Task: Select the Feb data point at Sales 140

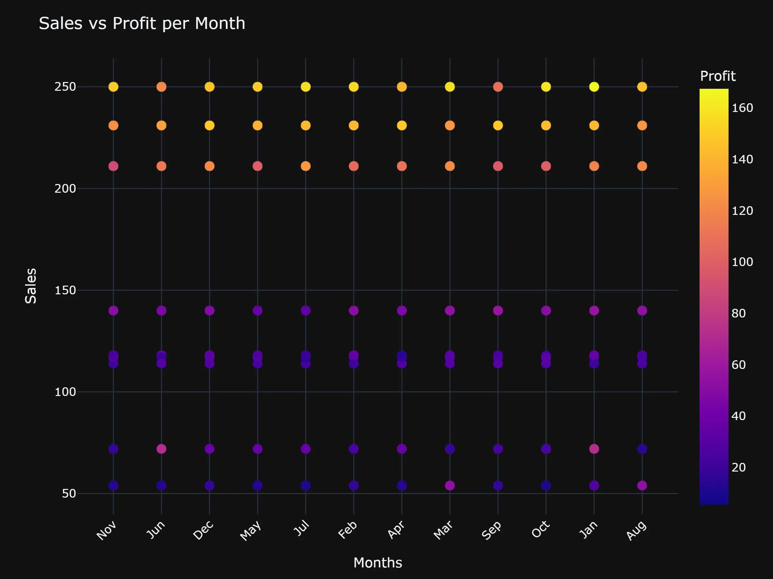Action: pos(354,310)
